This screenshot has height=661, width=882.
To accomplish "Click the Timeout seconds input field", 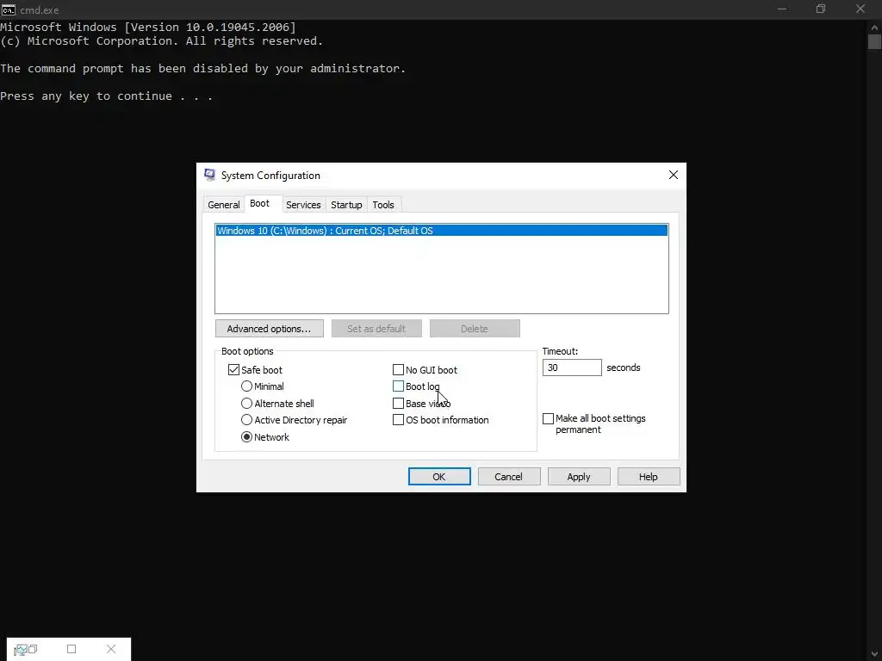I will point(572,368).
